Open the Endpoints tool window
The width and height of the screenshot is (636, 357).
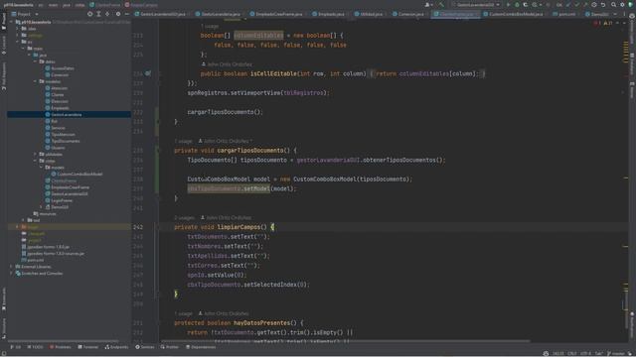coord(116,347)
